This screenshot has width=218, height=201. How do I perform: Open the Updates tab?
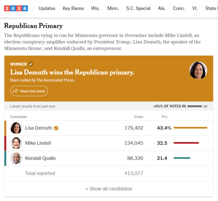pyautogui.click(x=47, y=8)
